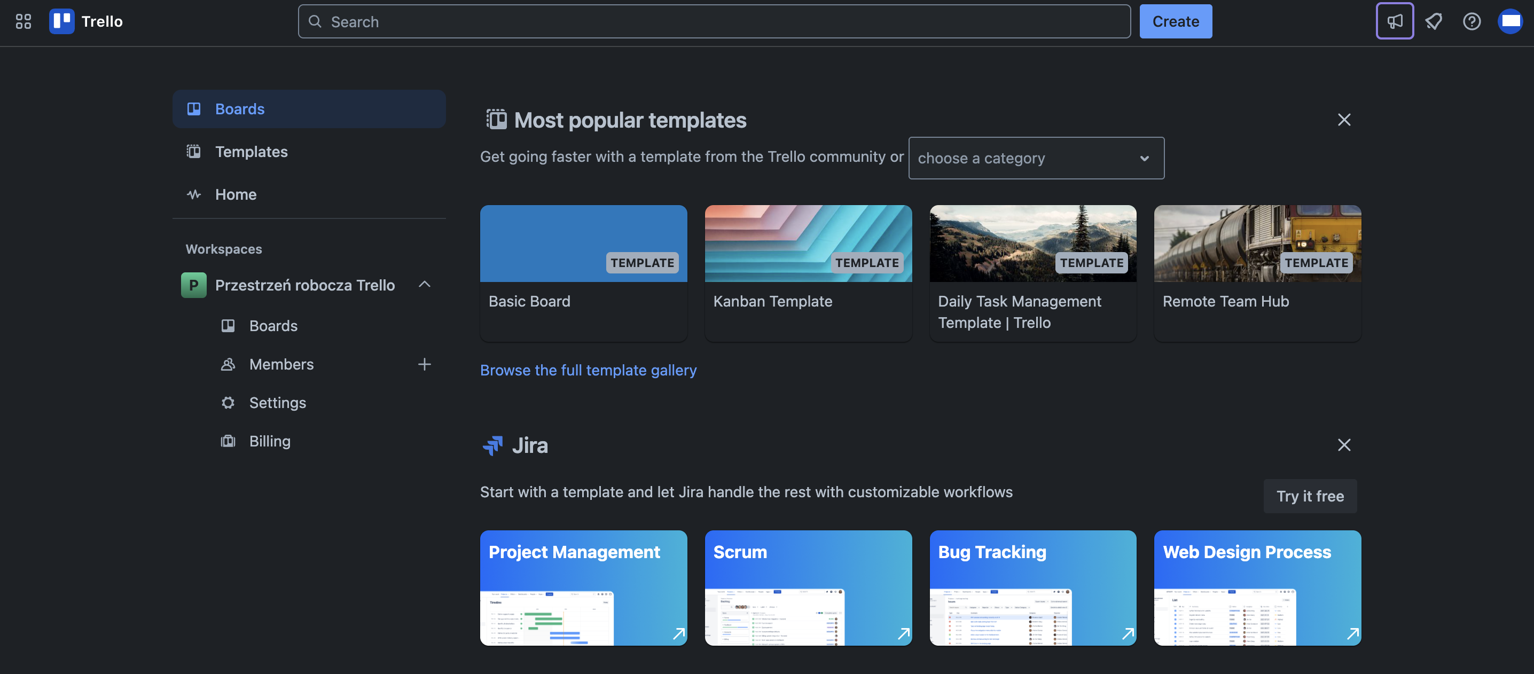Click the arrow icon on Bug Tracking card

coord(1128,633)
